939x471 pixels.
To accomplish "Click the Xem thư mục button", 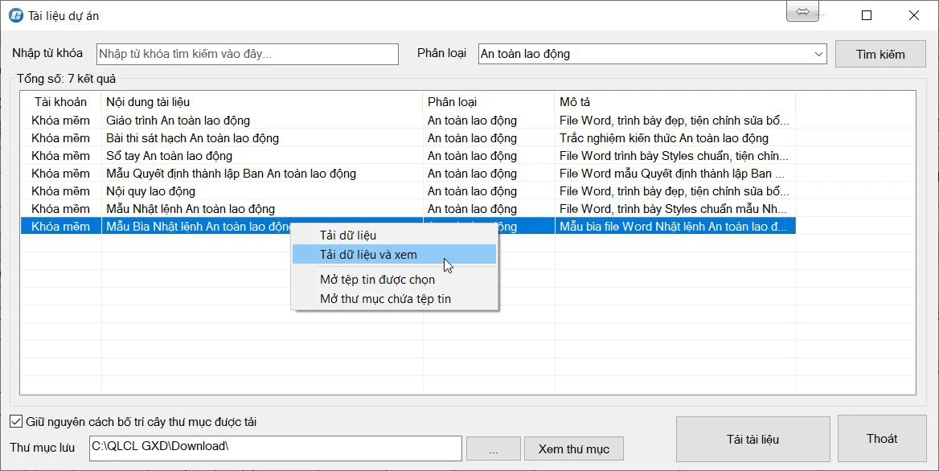I will point(574,448).
